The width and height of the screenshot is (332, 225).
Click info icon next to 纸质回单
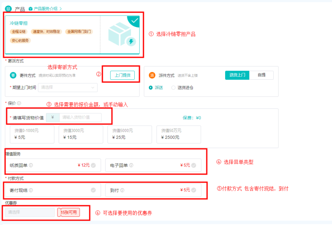[x=31, y=165]
